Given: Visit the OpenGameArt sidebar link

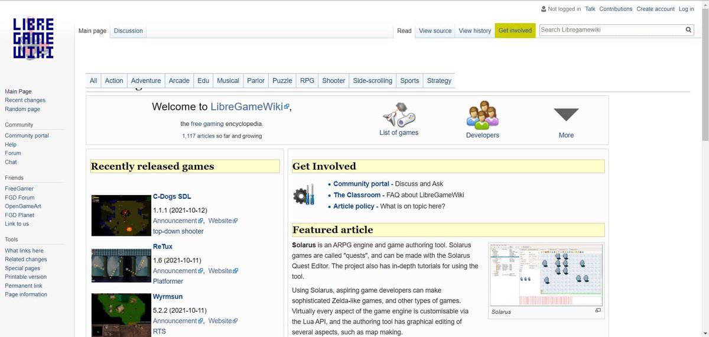Looking at the screenshot, I should tap(22, 206).
